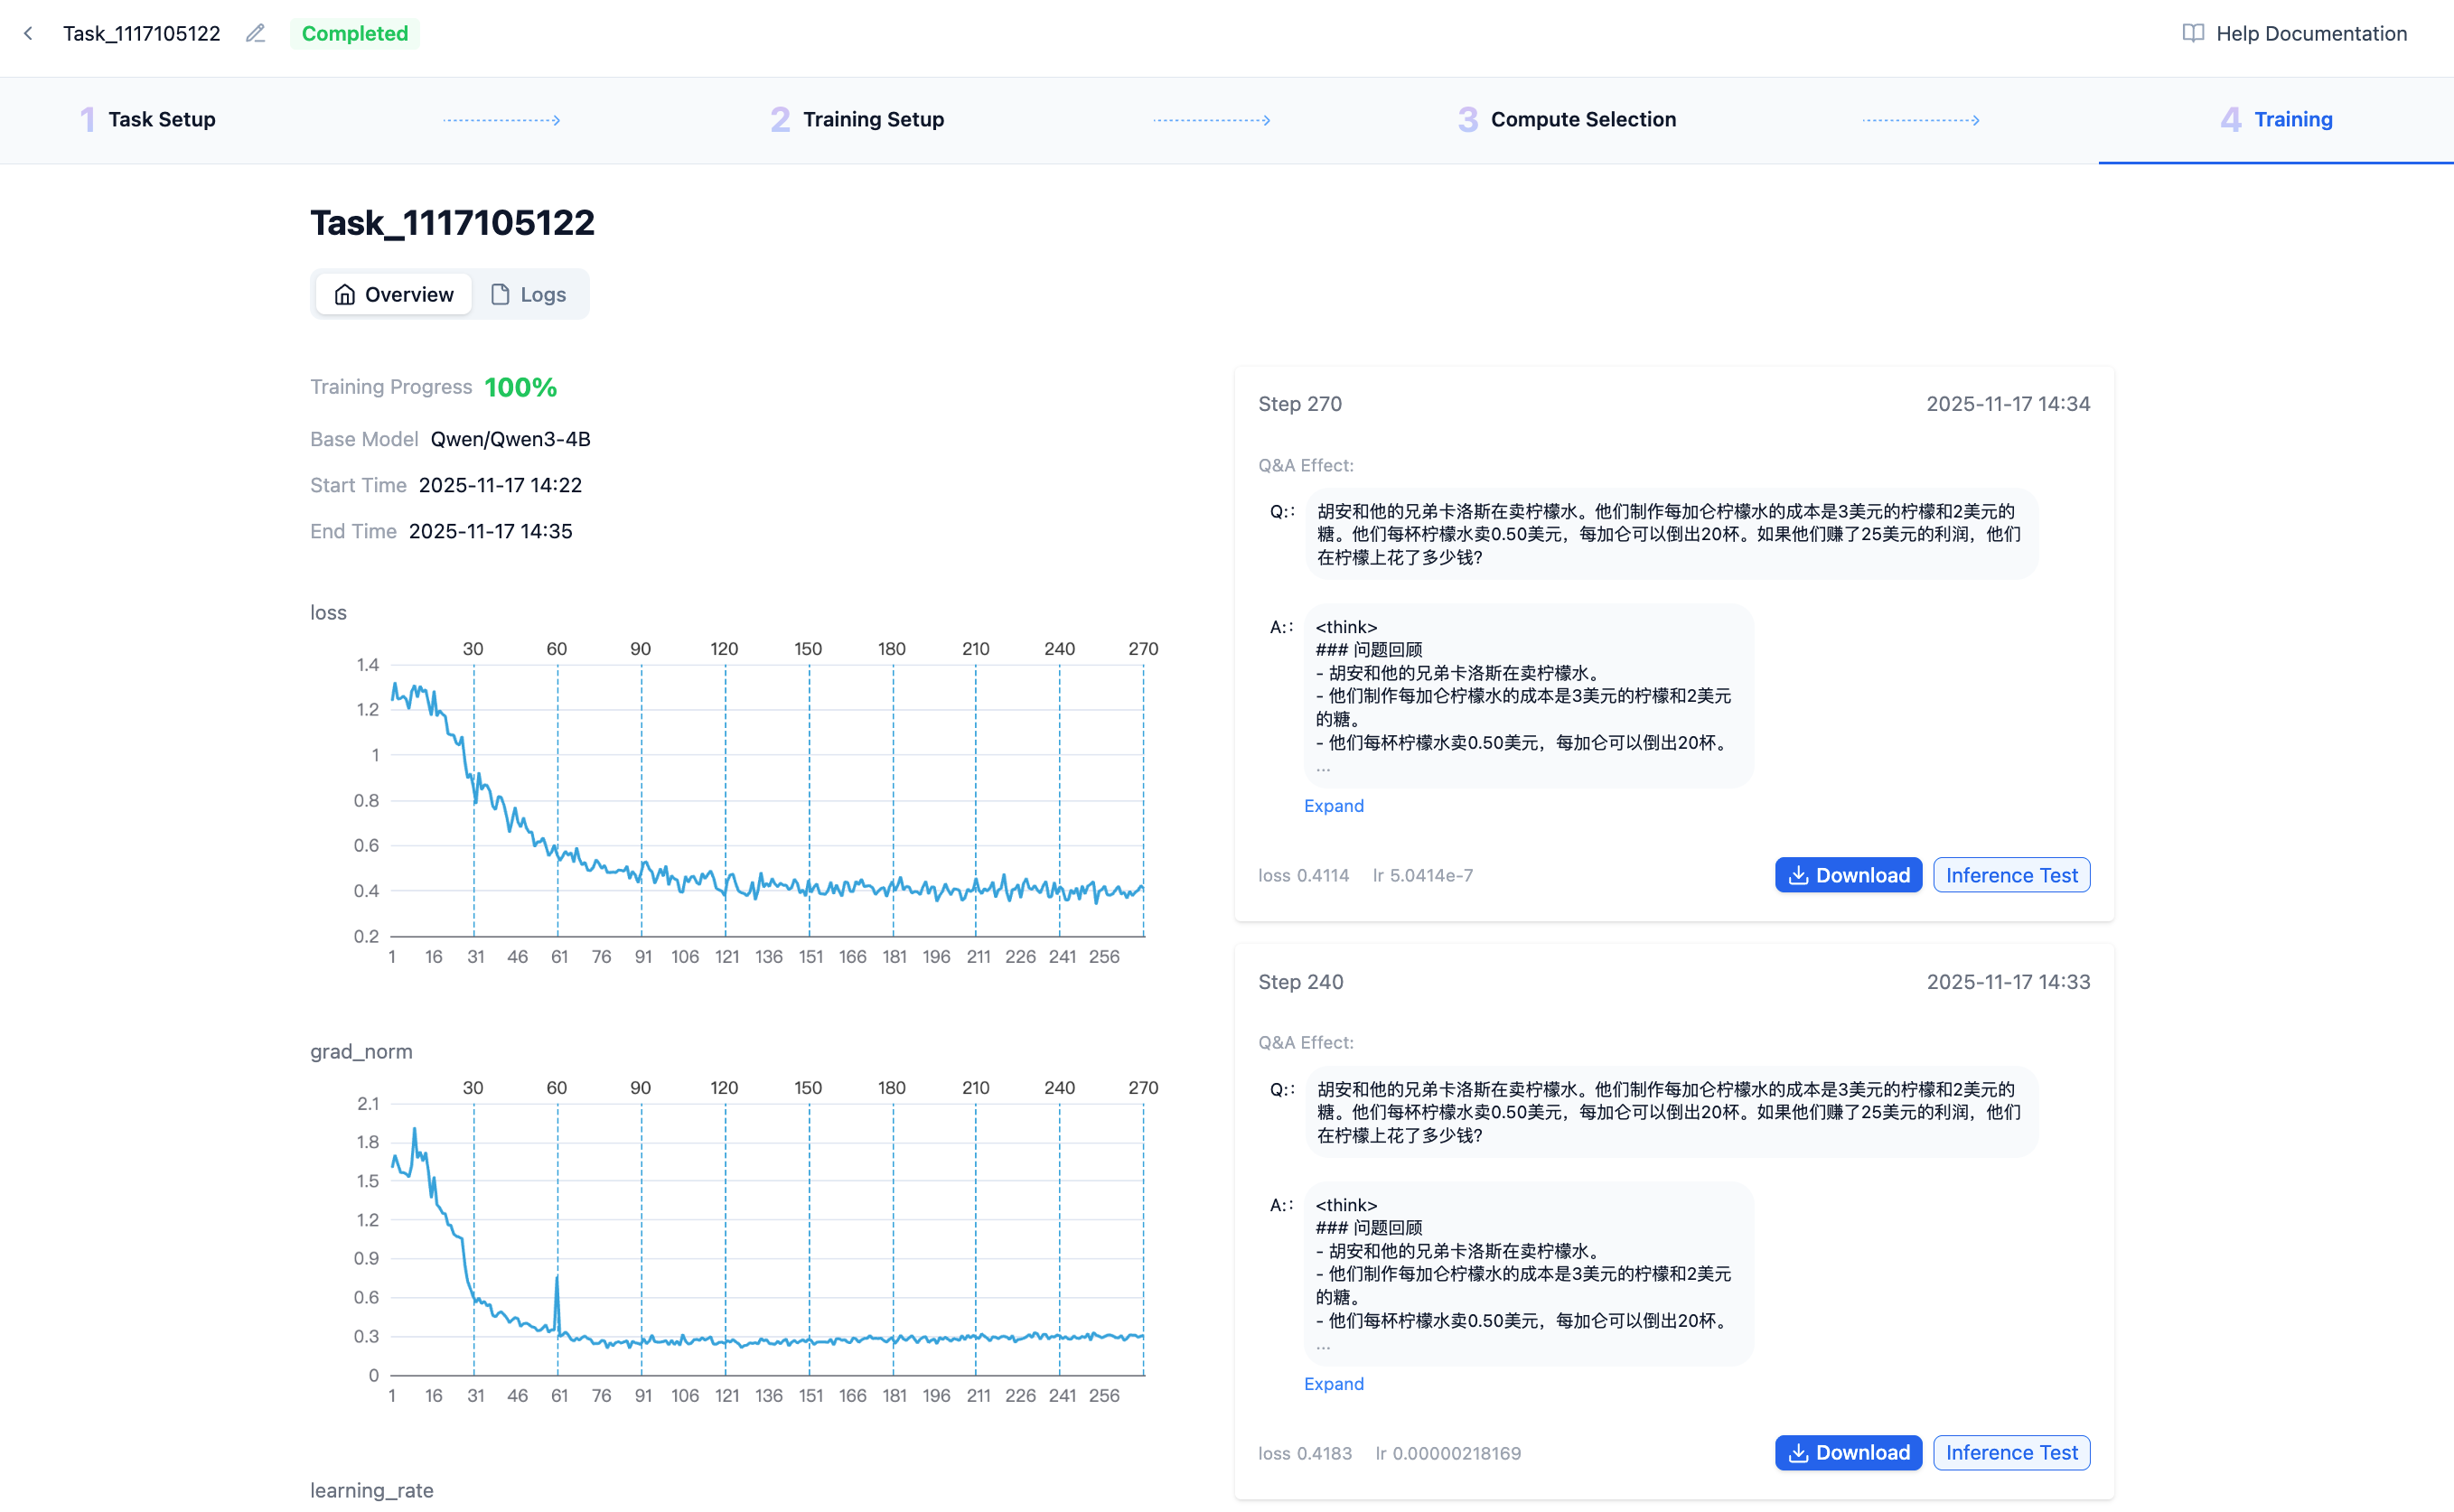Download the Step 240 checkpoint
This screenshot has width=2454, height=1512.
coord(1847,1452)
